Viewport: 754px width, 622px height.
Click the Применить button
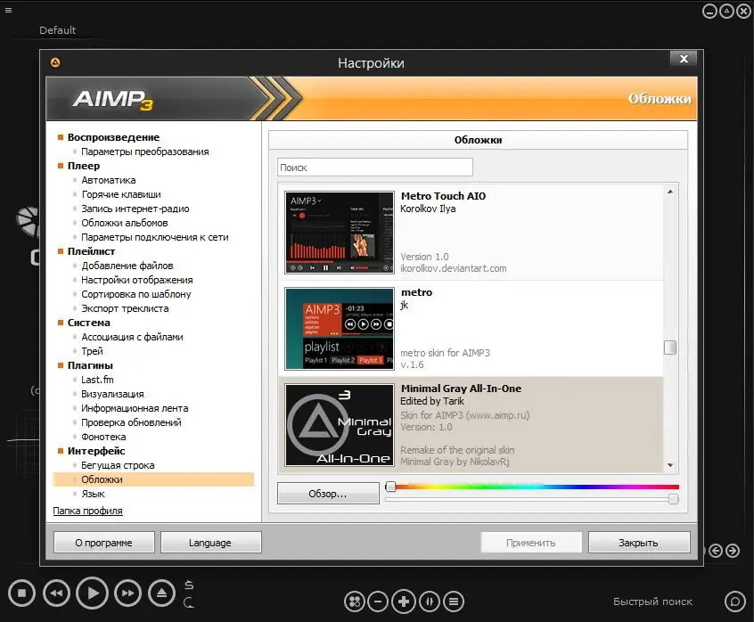point(531,543)
